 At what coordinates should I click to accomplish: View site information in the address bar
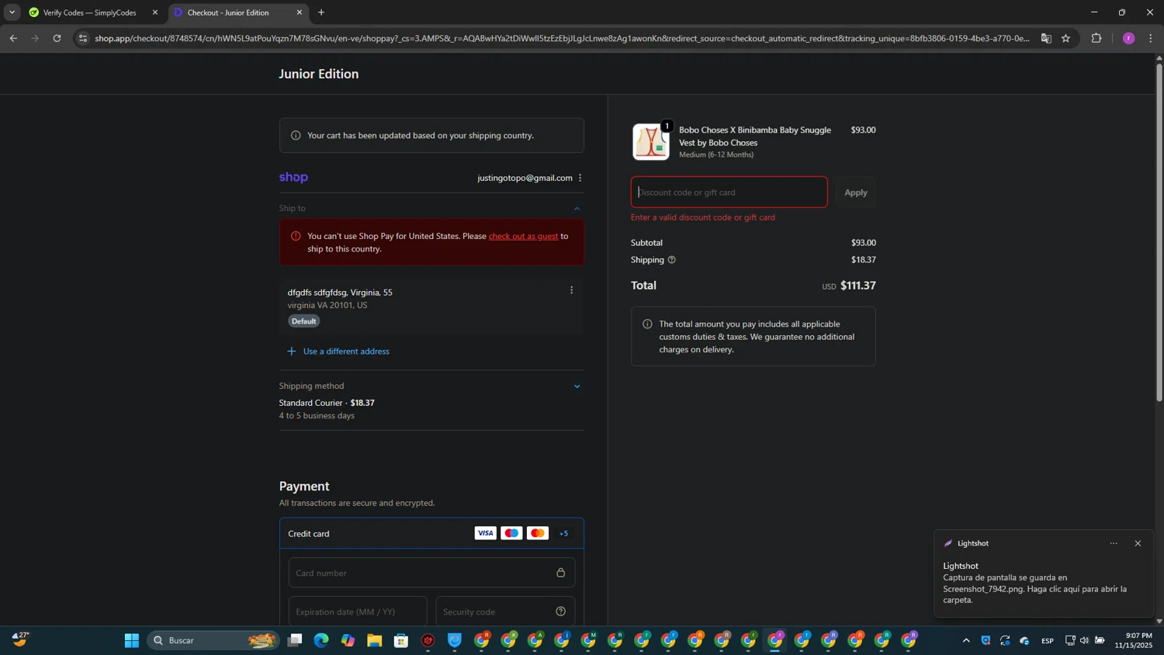pos(83,38)
